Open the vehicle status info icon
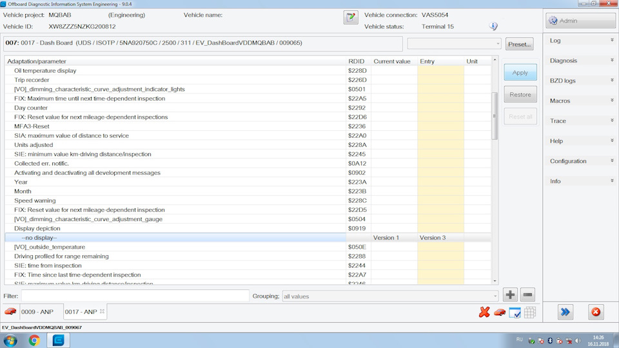 coord(493,26)
